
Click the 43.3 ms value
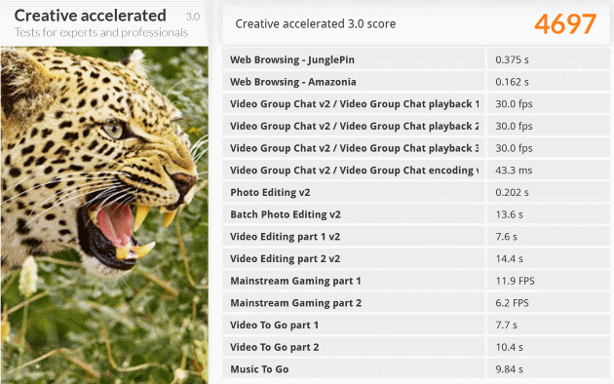(x=514, y=171)
